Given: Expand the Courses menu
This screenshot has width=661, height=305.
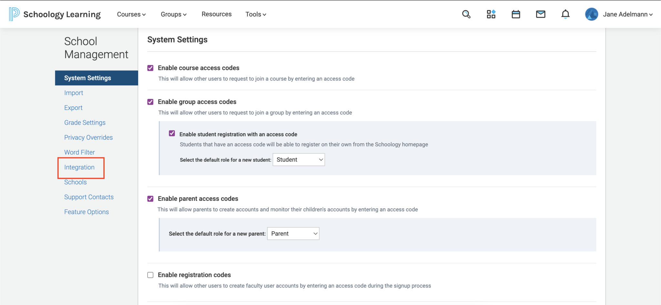Looking at the screenshot, I should click(131, 14).
